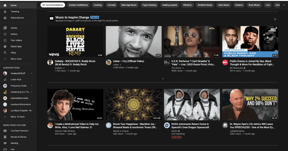The image size is (288, 151).
Task: Expand Music to Inspire Change shelf chevron
Action: tap(163, 79)
